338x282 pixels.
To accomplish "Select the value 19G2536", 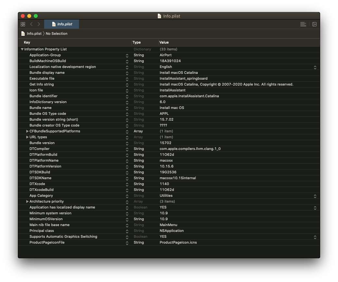I will point(168,172).
